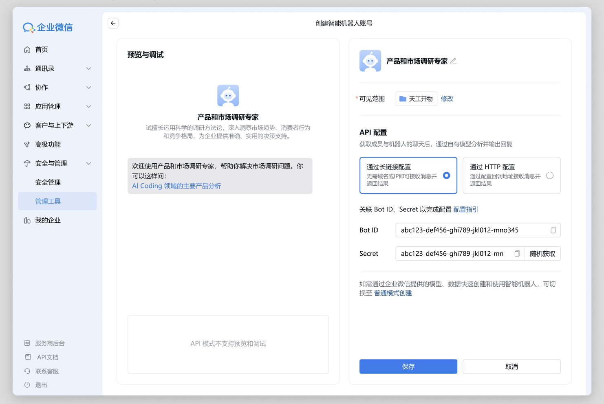
Task: Open the 配置指引 link
Action: pos(466,209)
